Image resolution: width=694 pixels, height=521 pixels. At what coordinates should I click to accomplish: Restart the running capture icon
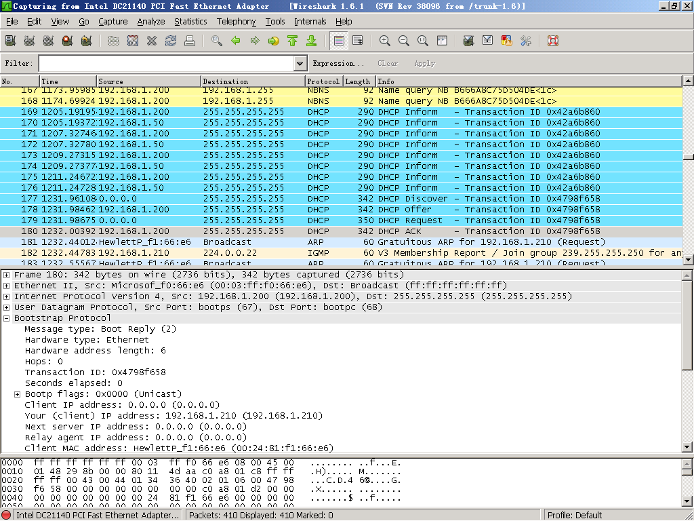86,41
